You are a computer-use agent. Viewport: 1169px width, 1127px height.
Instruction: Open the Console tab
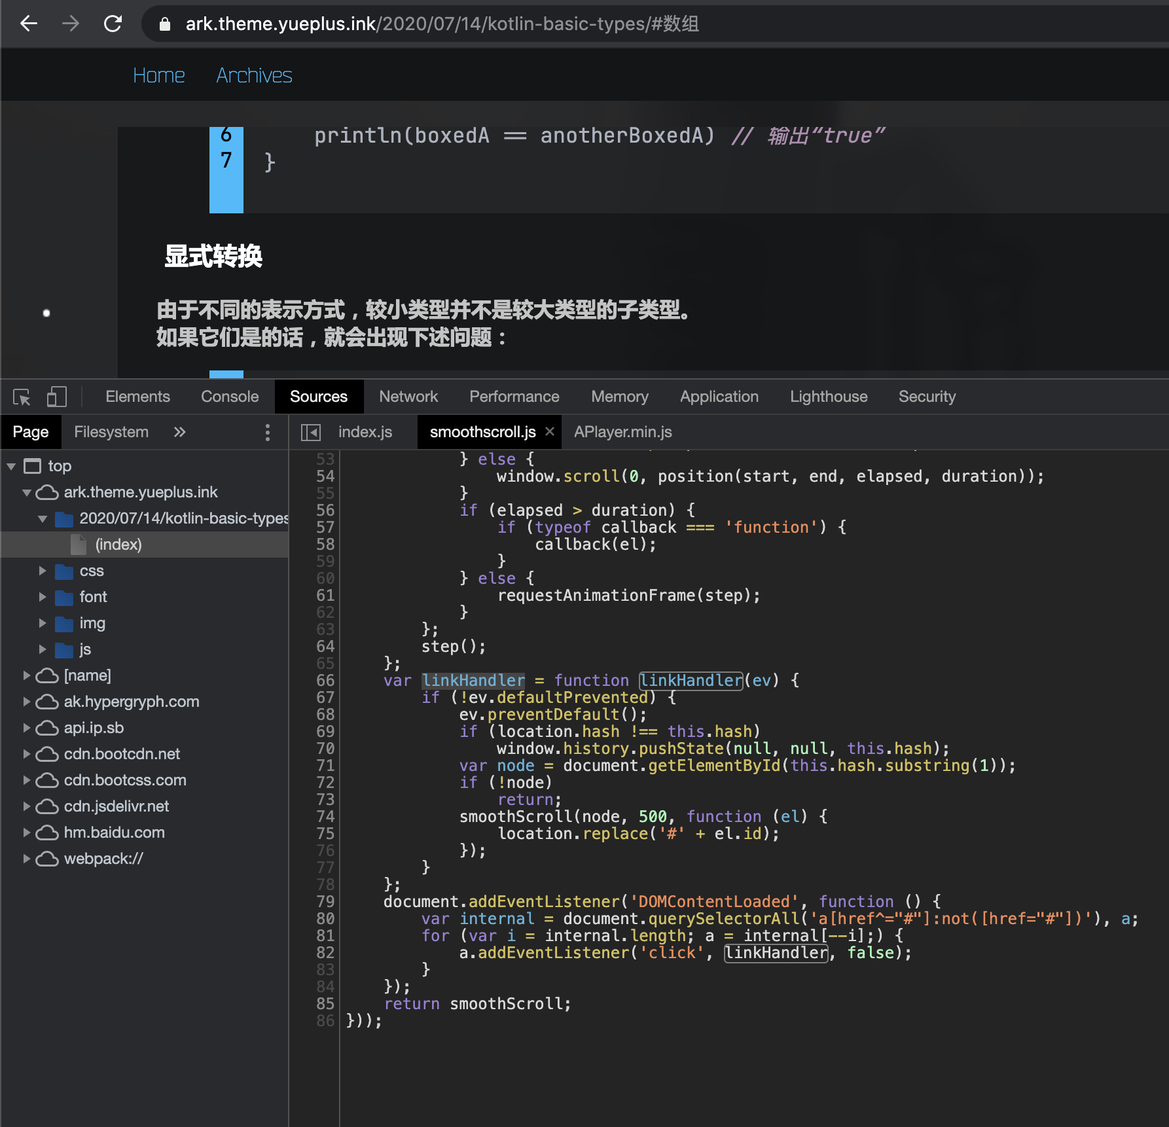click(x=230, y=397)
